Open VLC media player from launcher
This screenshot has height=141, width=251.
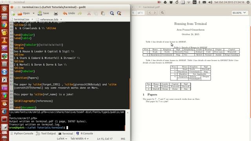4,40
